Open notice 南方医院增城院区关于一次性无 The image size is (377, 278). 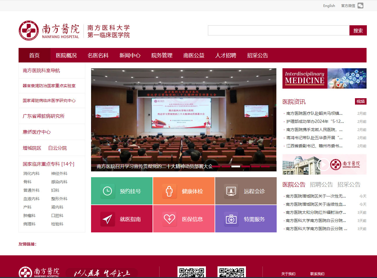point(316,196)
